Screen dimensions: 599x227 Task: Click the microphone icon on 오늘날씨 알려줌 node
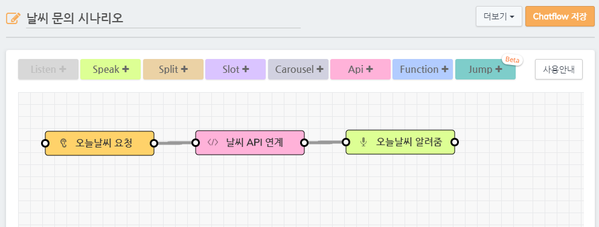(364, 143)
